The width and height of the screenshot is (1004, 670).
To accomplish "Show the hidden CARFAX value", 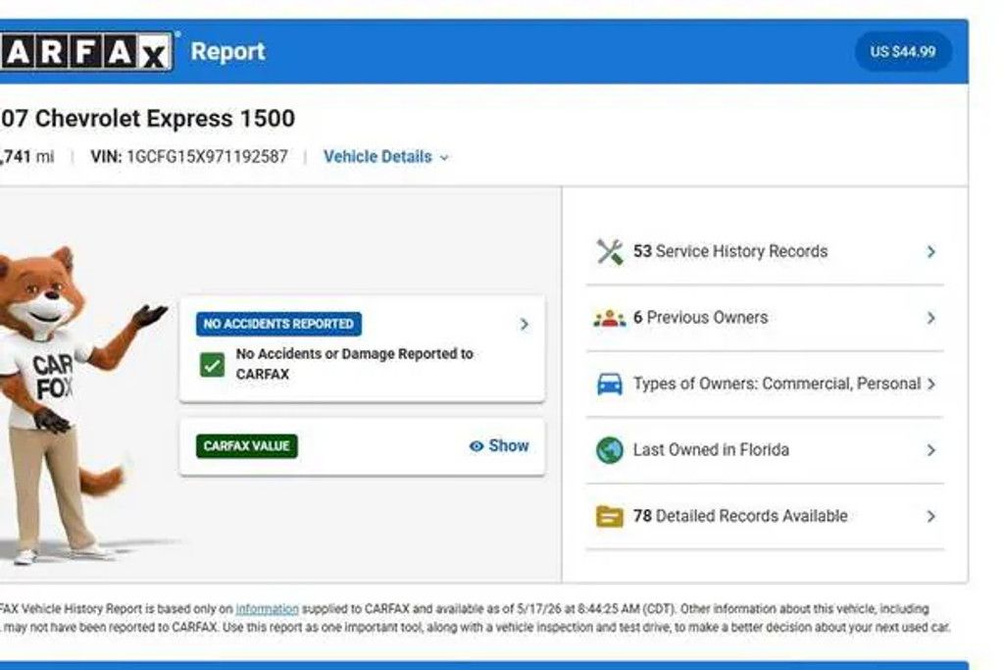I will tap(499, 445).
